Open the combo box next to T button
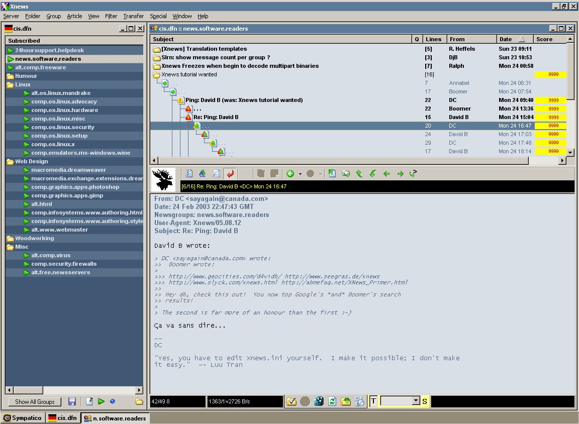 coord(415,401)
